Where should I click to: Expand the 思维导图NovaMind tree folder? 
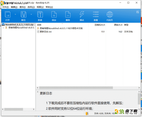click(3, 28)
